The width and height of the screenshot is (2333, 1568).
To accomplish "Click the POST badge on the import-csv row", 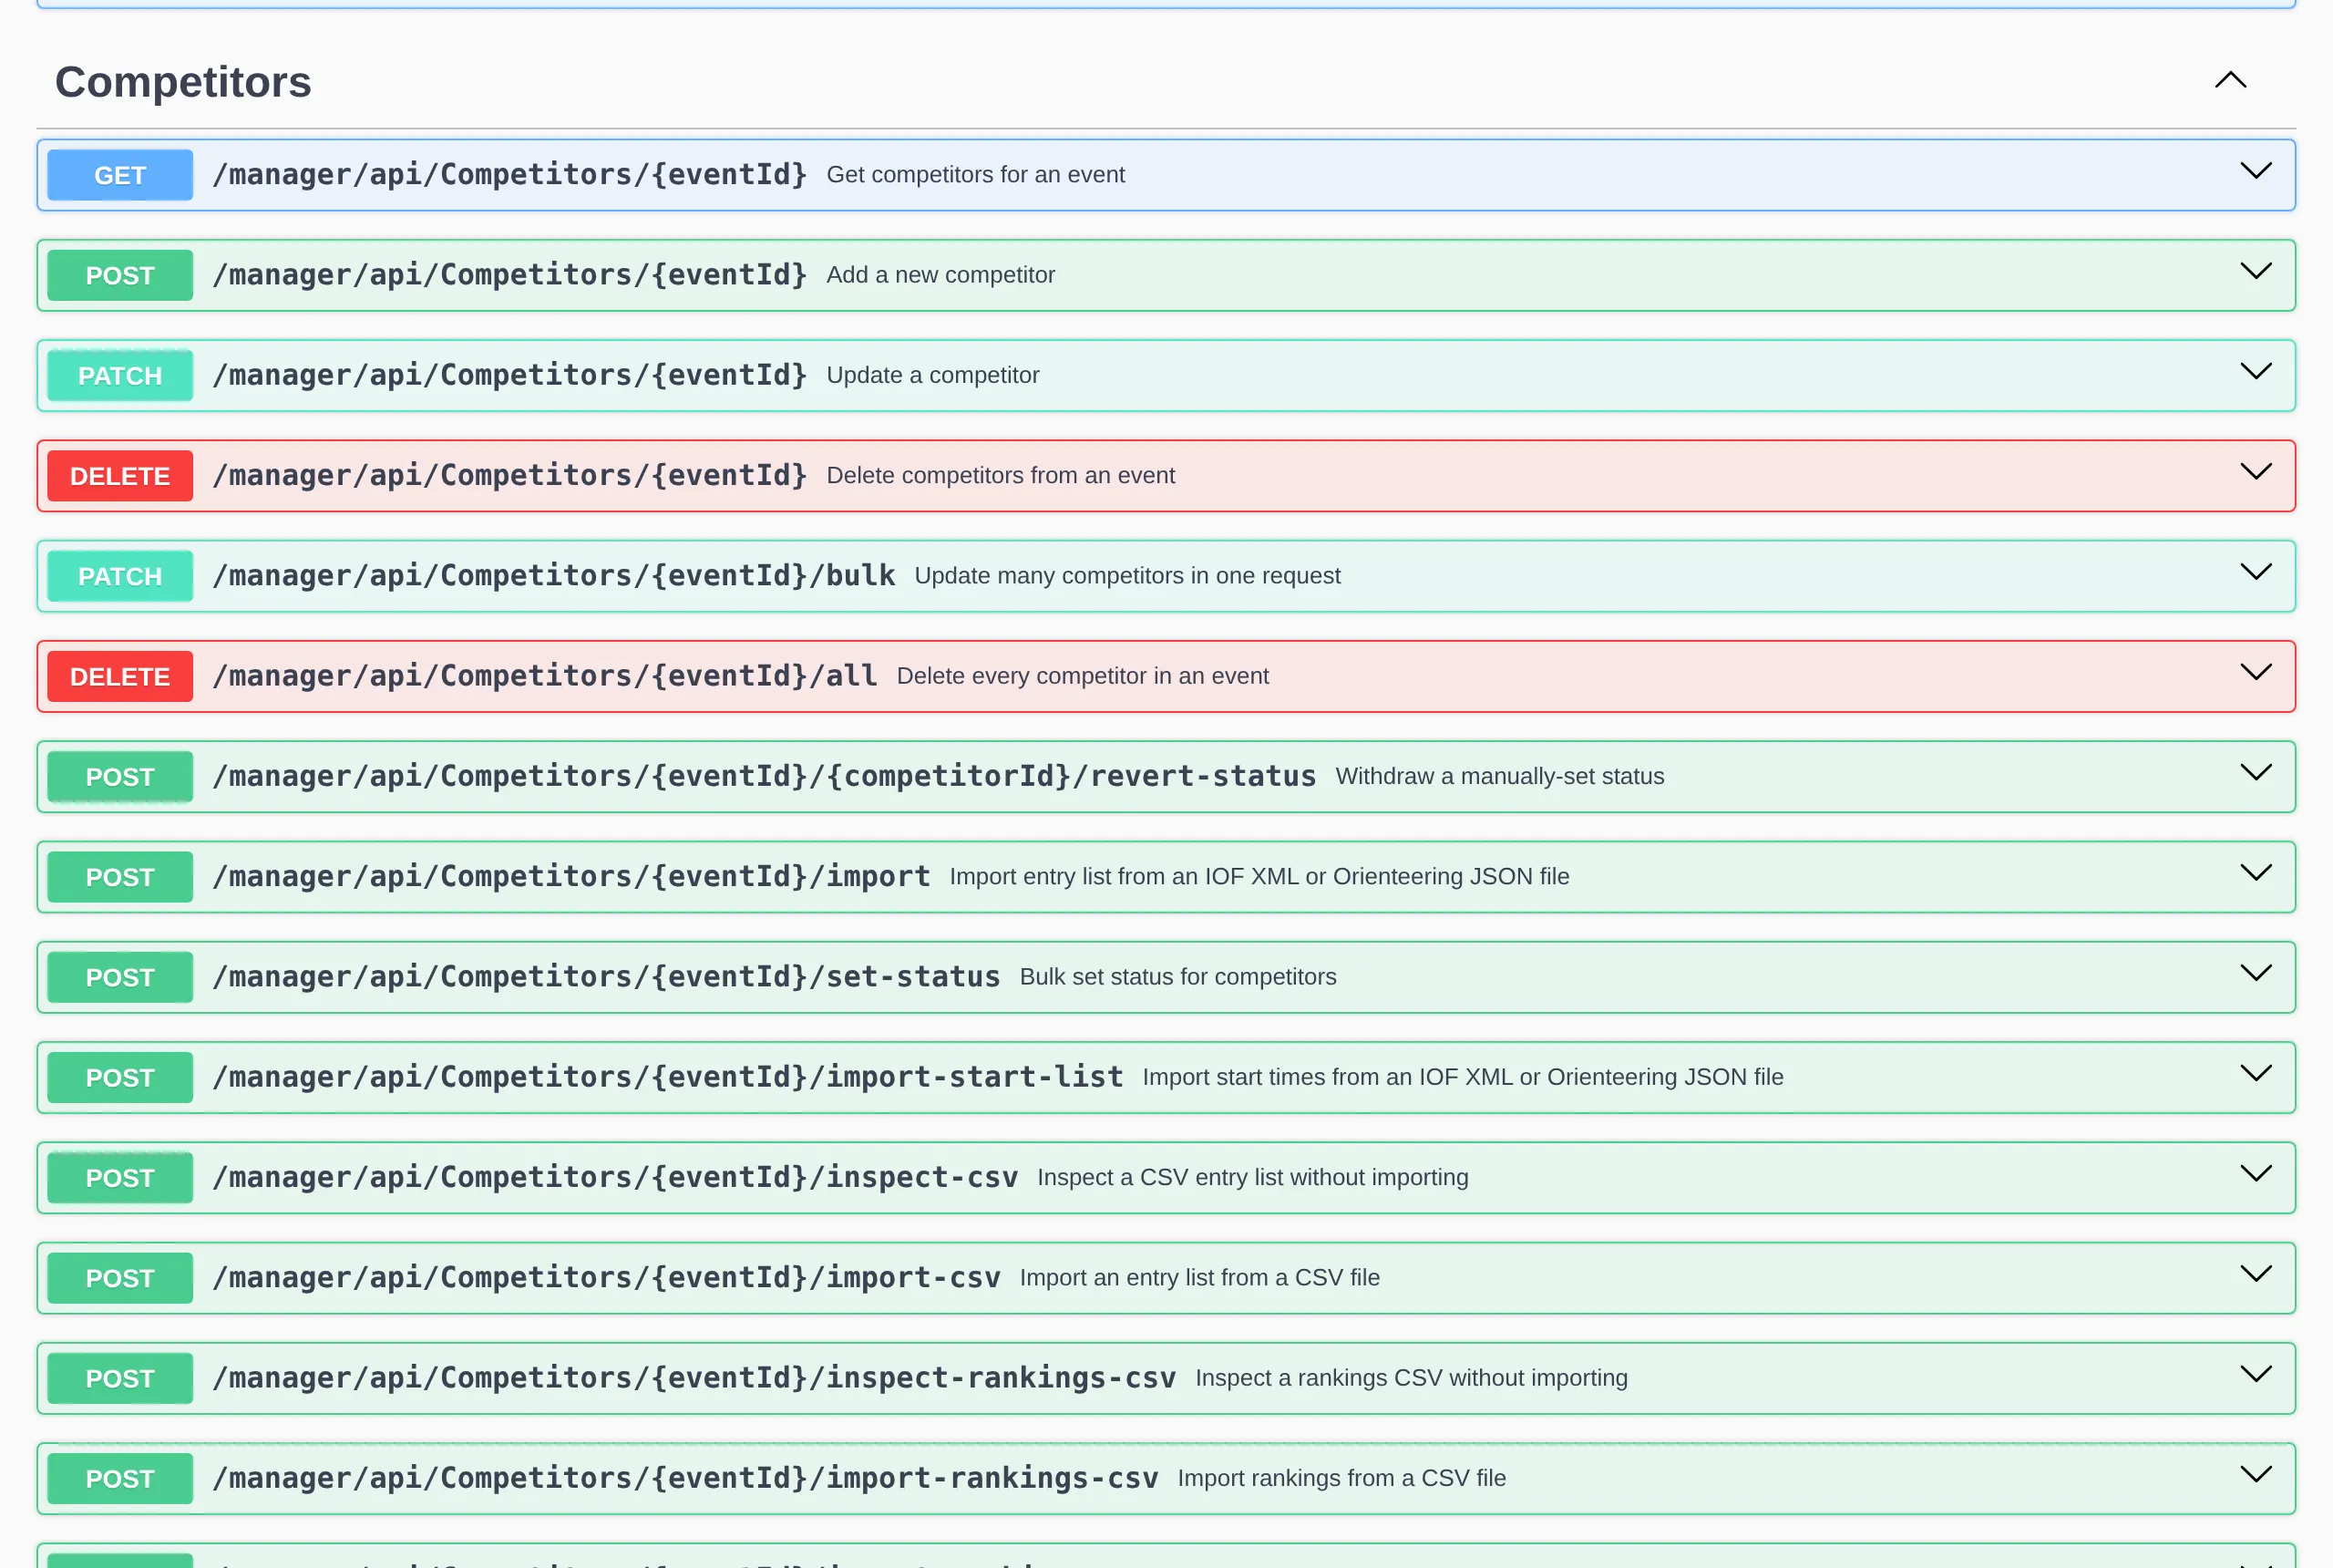I will pos(120,1278).
